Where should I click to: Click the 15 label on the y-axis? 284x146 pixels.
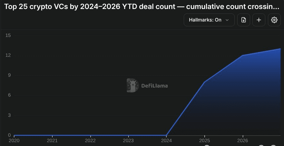point(8,35)
